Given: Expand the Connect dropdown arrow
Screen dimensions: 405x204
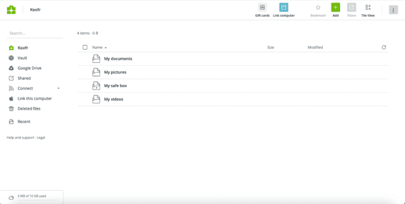Looking at the screenshot, I should coord(58,89).
